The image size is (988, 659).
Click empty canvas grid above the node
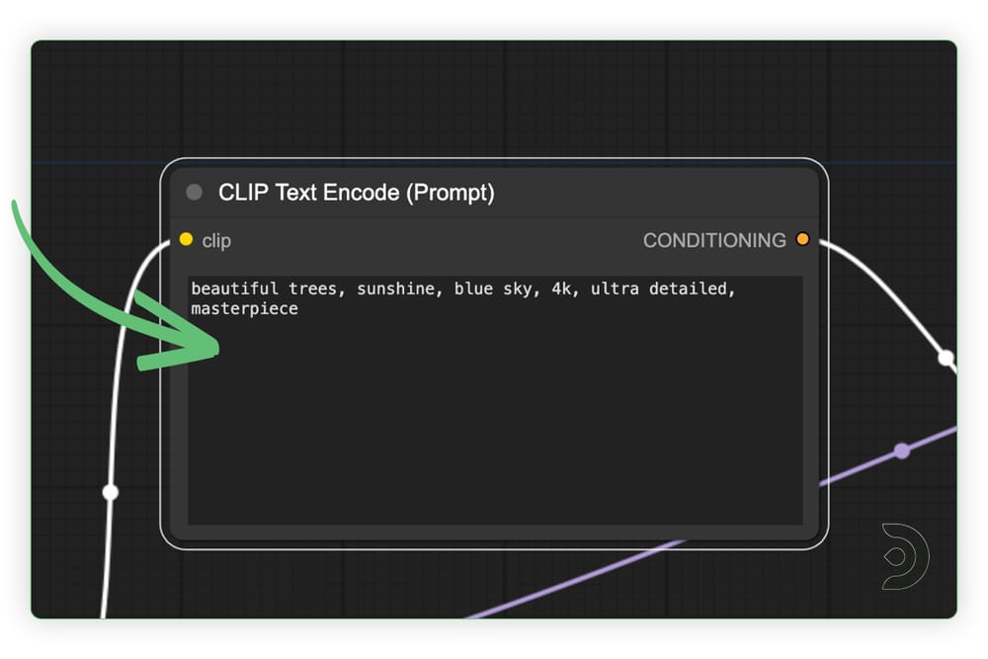[494, 99]
